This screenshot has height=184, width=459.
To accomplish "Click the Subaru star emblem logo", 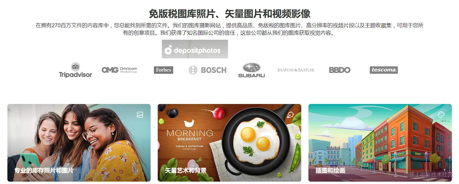I will [x=251, y=70].
